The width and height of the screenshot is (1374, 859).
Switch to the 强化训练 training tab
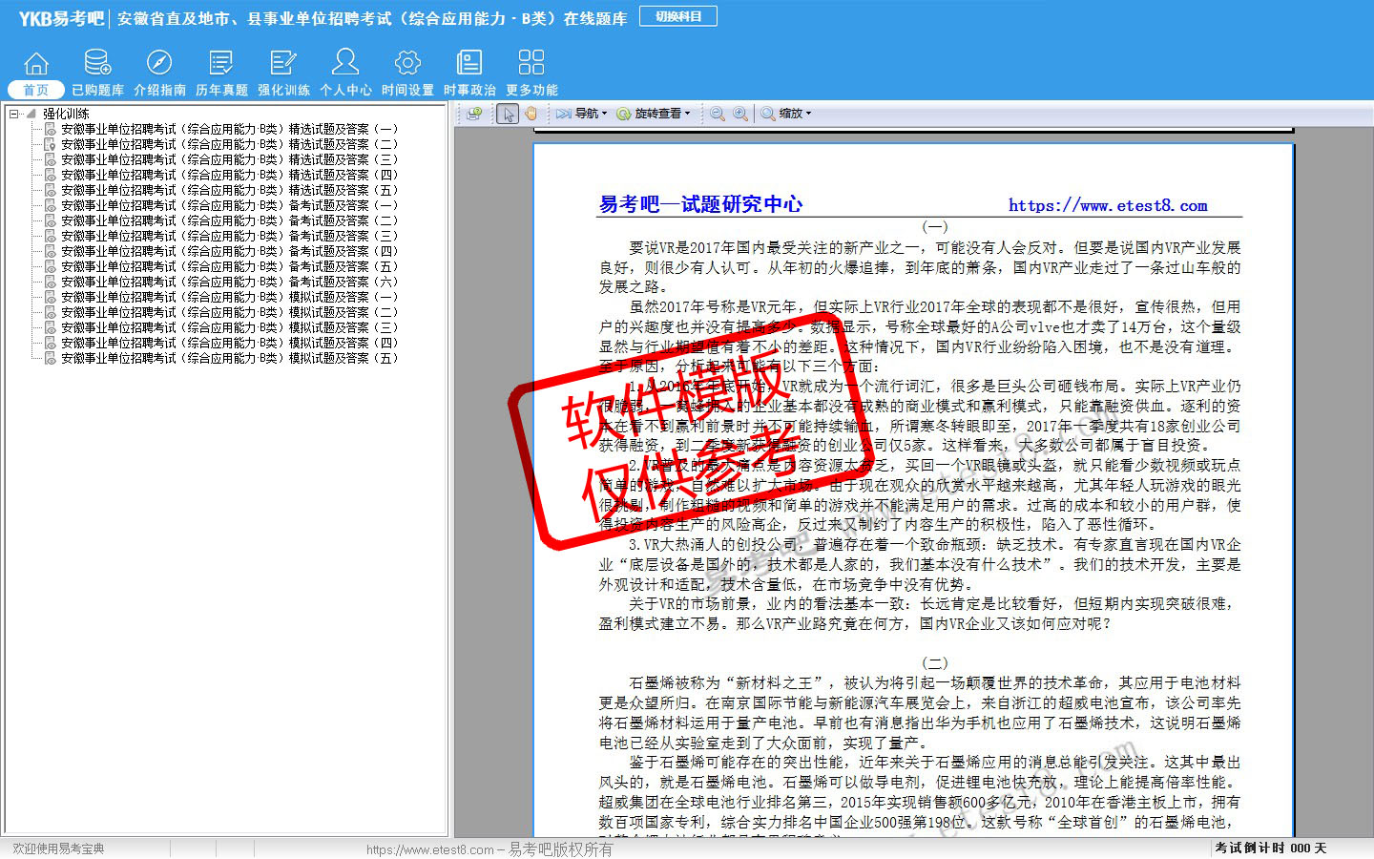283,90
